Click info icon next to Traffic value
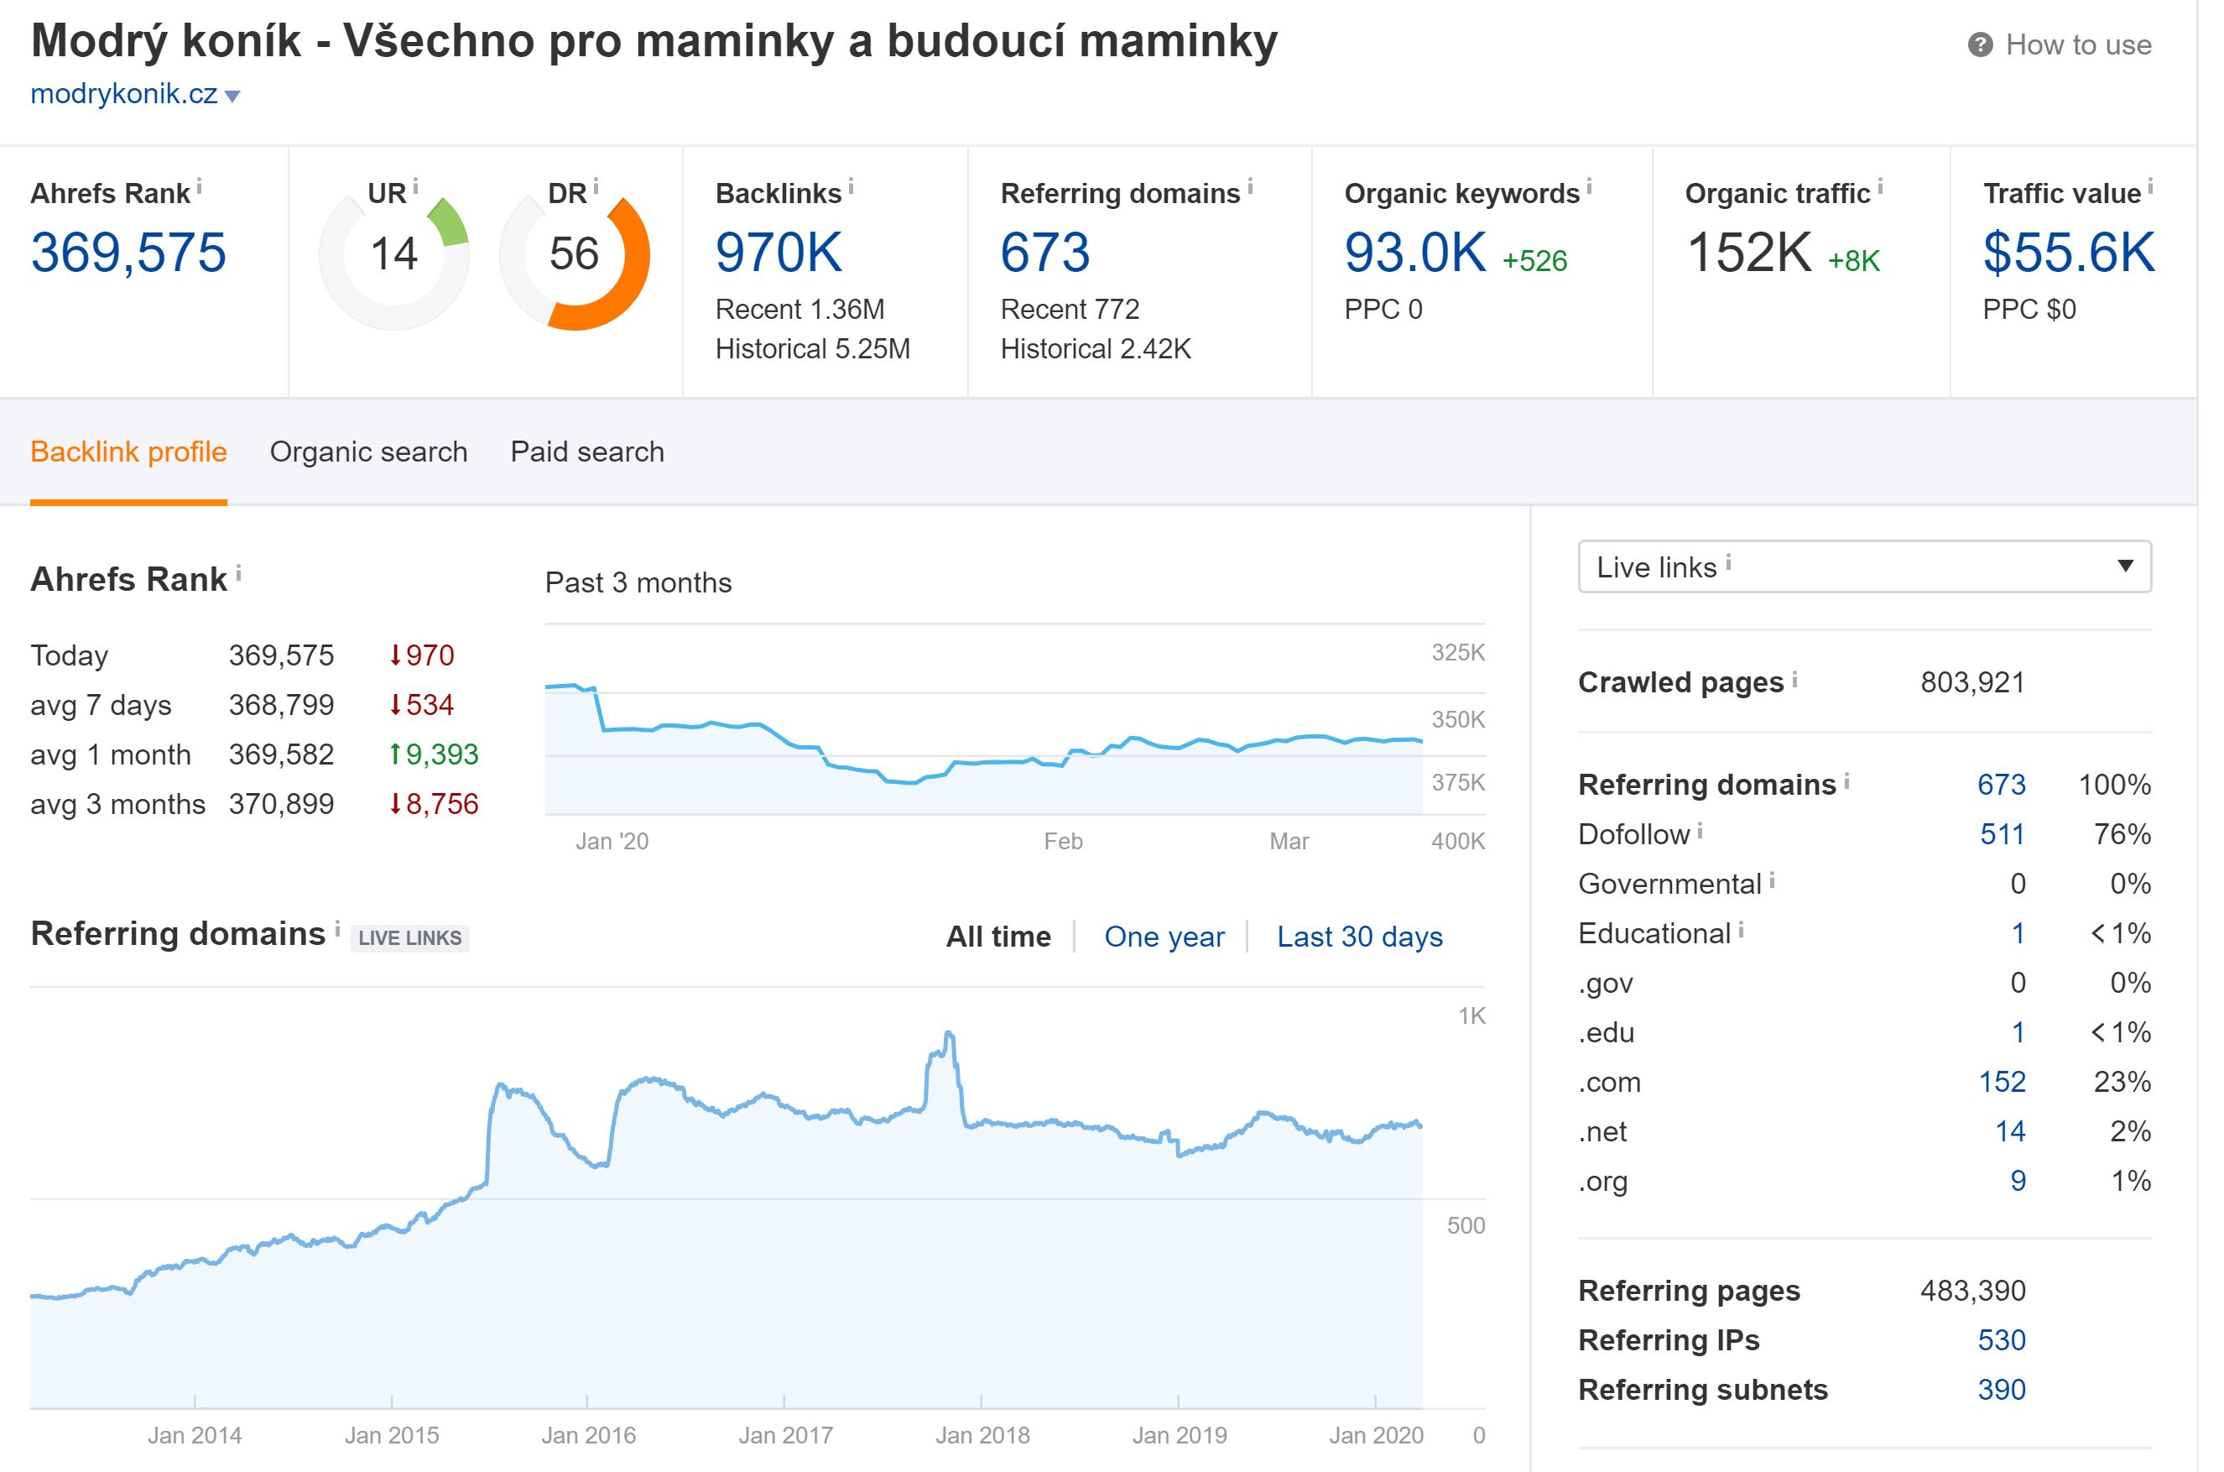This screenshot has width=2224, height=1472. coord(2150,185)
